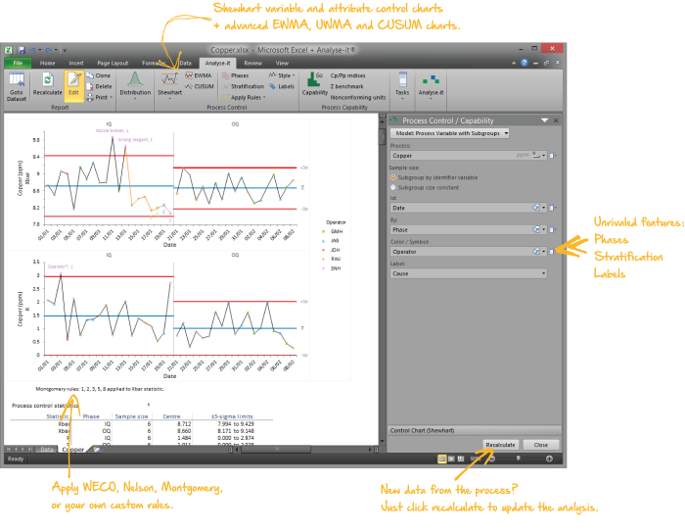Click the Redo icon in title bar
This screenshot has height=532, width=685.
(x=49, y=50)
